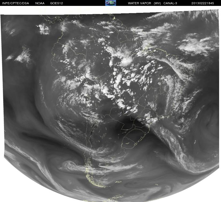Click the water vapor satellite image
The height and width of the screenshot is (202, 221).
(110, 106)
